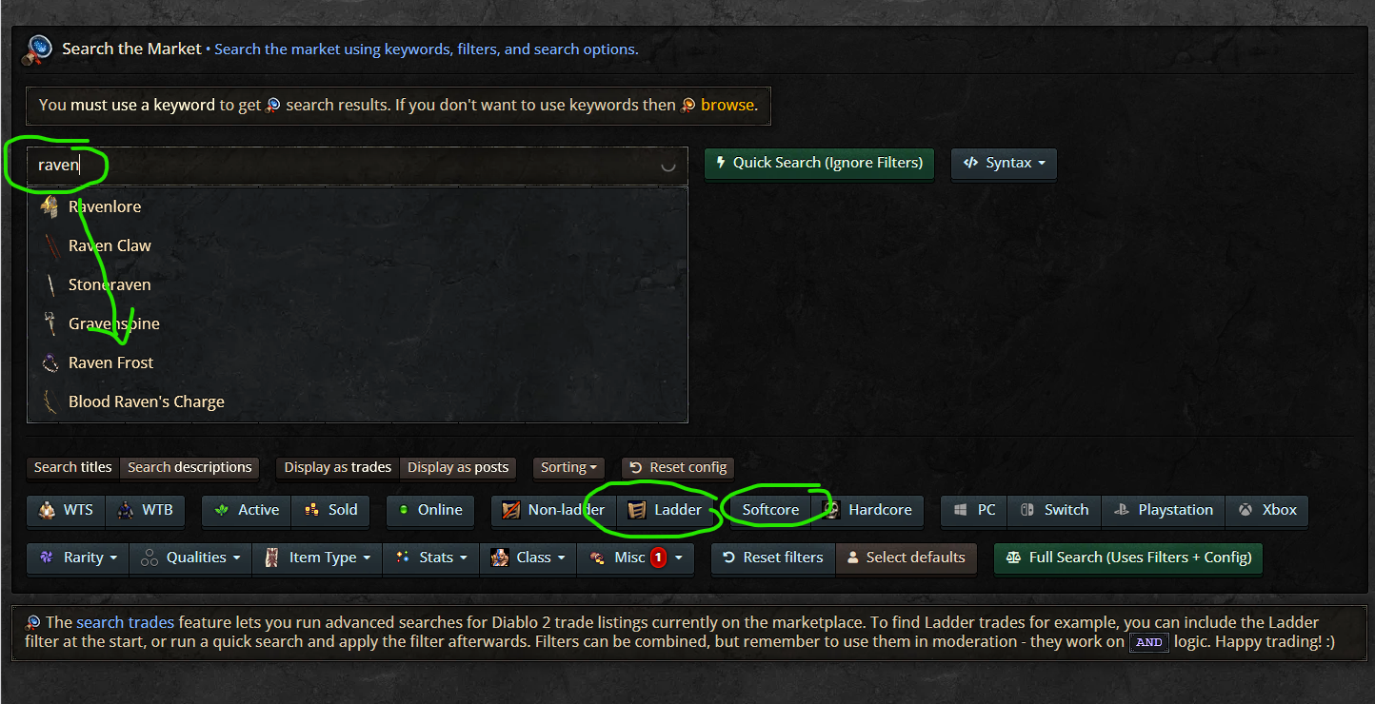Switch to Search descriptions mode
This screenshot has height=704, width=1375.
pyautogui.click(x=189, y=467)
